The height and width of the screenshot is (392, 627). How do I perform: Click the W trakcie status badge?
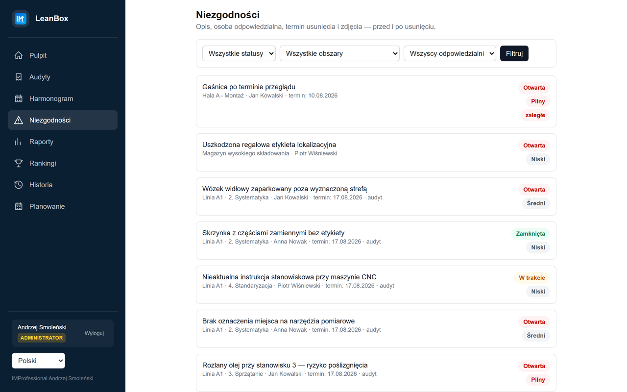(x=532, y=278)
